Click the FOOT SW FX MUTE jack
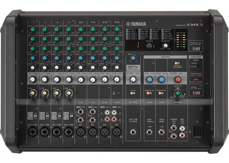 (x=133, y=132)
